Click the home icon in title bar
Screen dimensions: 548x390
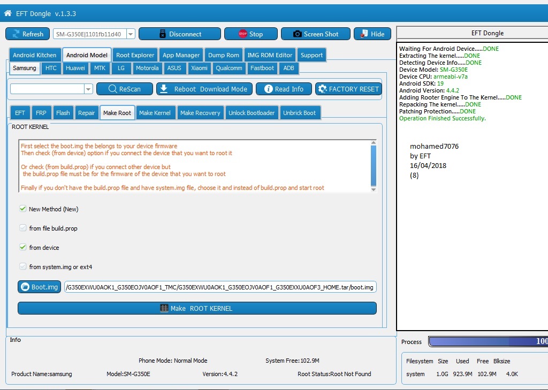[7, 13]
